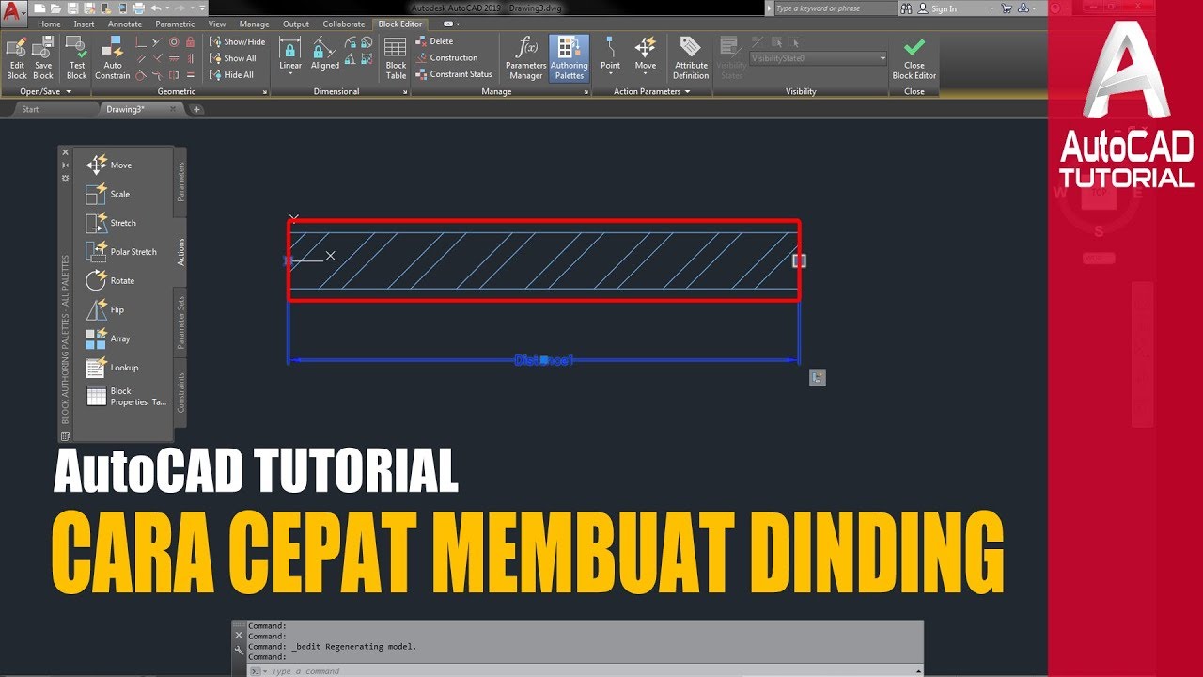Select the Move action in authoring palette

tap(110, 165)
